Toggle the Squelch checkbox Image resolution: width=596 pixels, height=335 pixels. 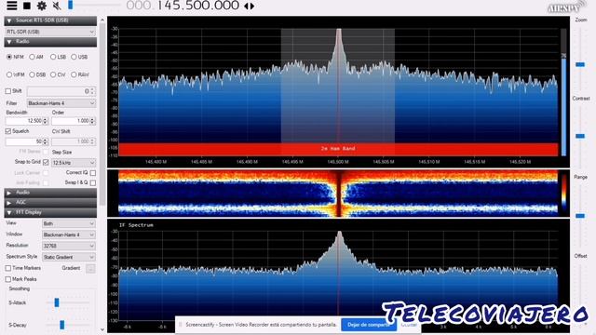(x=8, y=131)
